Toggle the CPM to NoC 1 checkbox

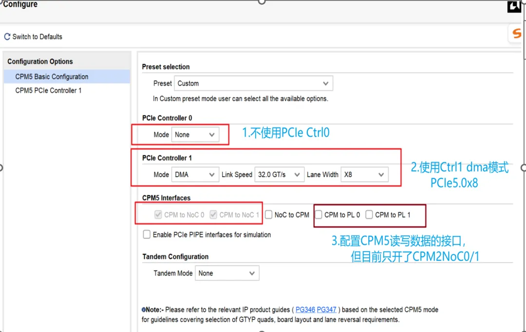pos(213,215)
